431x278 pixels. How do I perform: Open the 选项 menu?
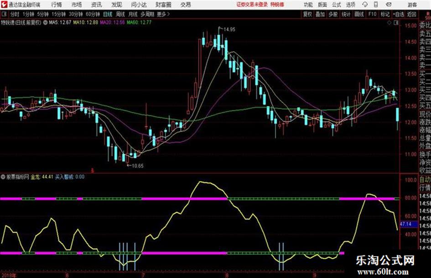(x=351, y=5)
